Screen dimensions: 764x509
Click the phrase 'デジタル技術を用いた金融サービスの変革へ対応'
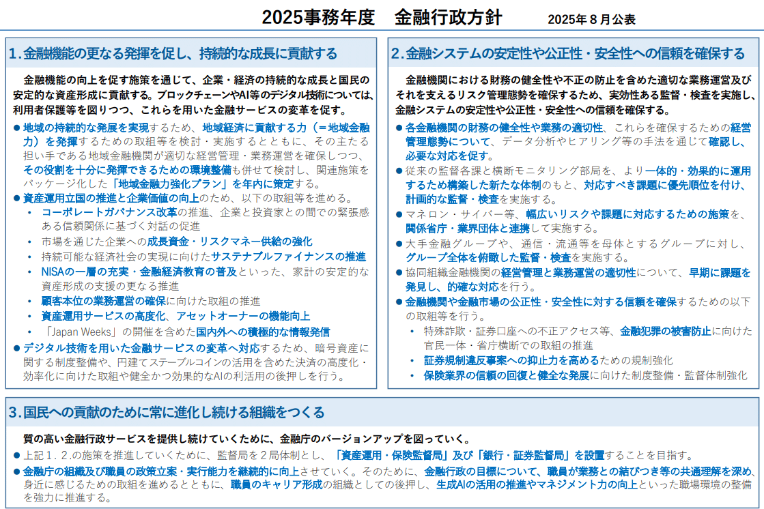tap(141, 348)
